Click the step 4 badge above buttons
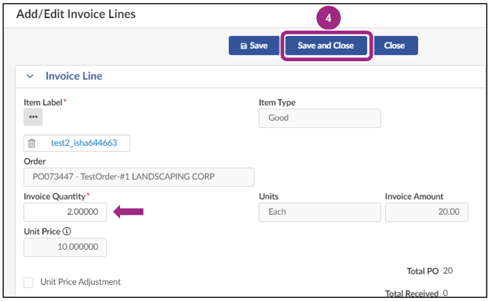The width and height of the screenshot is (491, 301). point(326,17)
